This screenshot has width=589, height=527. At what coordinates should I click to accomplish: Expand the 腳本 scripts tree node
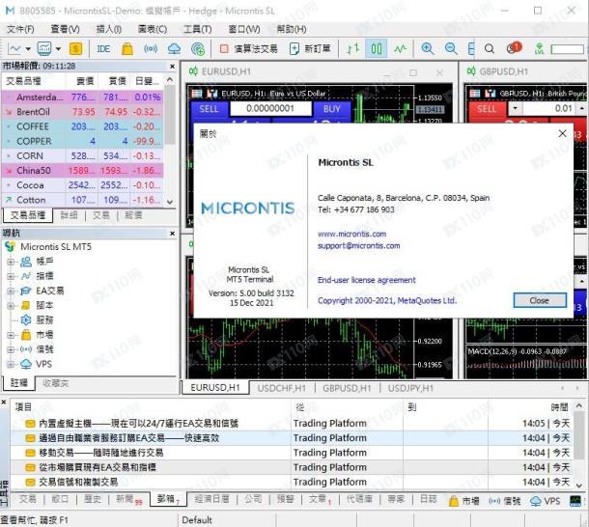[x=11, y=306]
